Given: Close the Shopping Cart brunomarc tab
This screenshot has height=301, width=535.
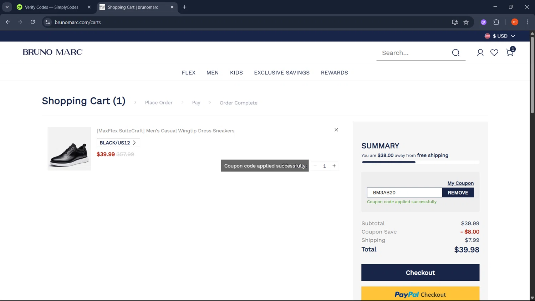Looking at the screenshot, I should coord(172,7).
